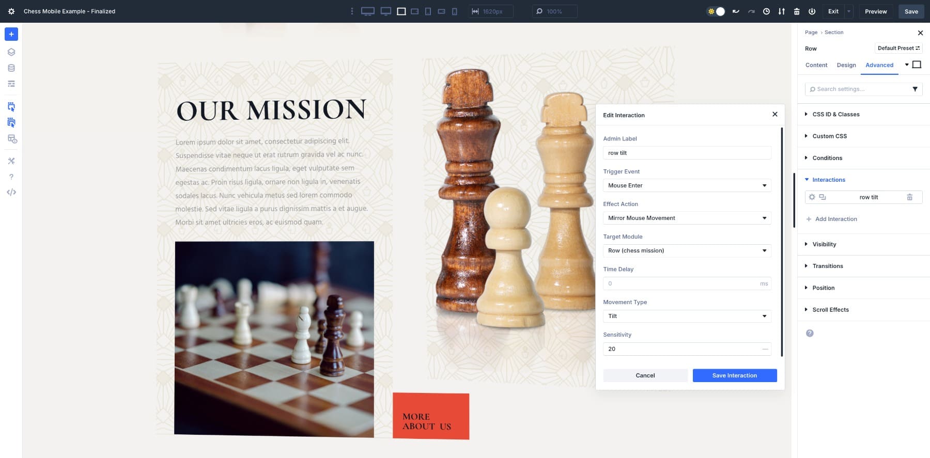Image resolution: width=930 pixels, height=458 pixels.
Task: Open the Layers panel icon
Action: (x=11, y=52)
